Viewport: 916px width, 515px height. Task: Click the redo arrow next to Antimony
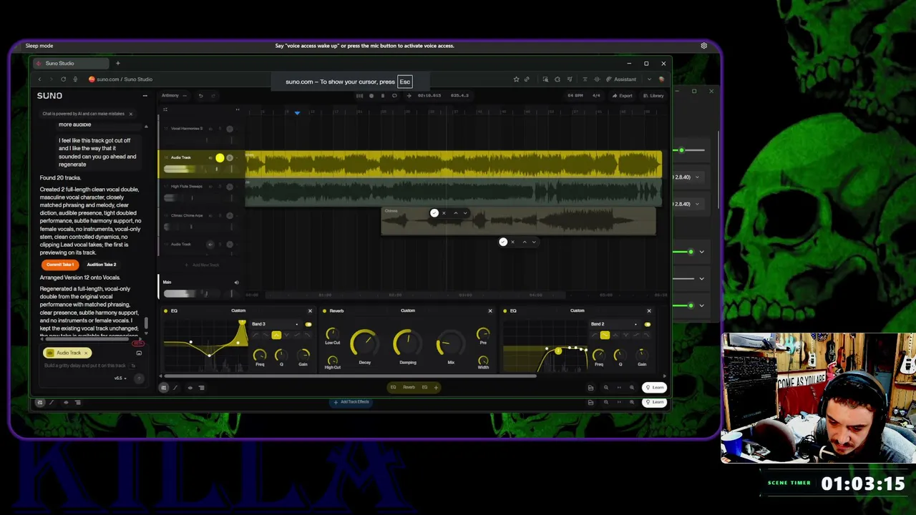pos(213,96)
